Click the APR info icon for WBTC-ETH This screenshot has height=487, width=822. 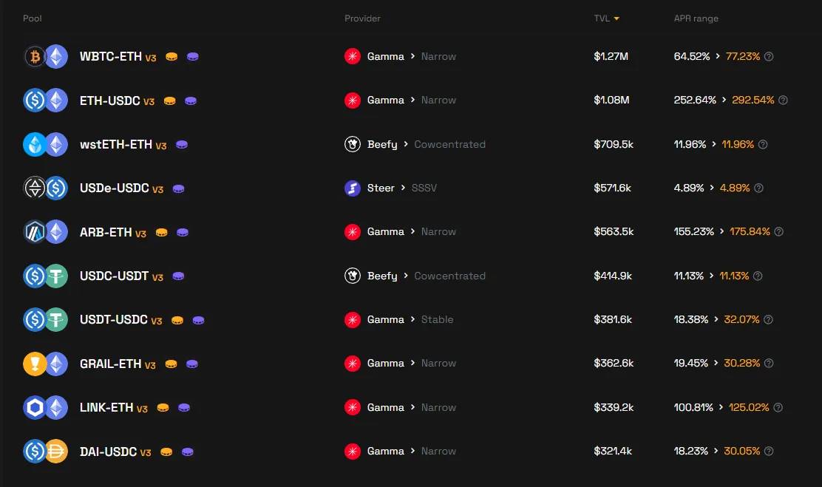tap(769, 57)
